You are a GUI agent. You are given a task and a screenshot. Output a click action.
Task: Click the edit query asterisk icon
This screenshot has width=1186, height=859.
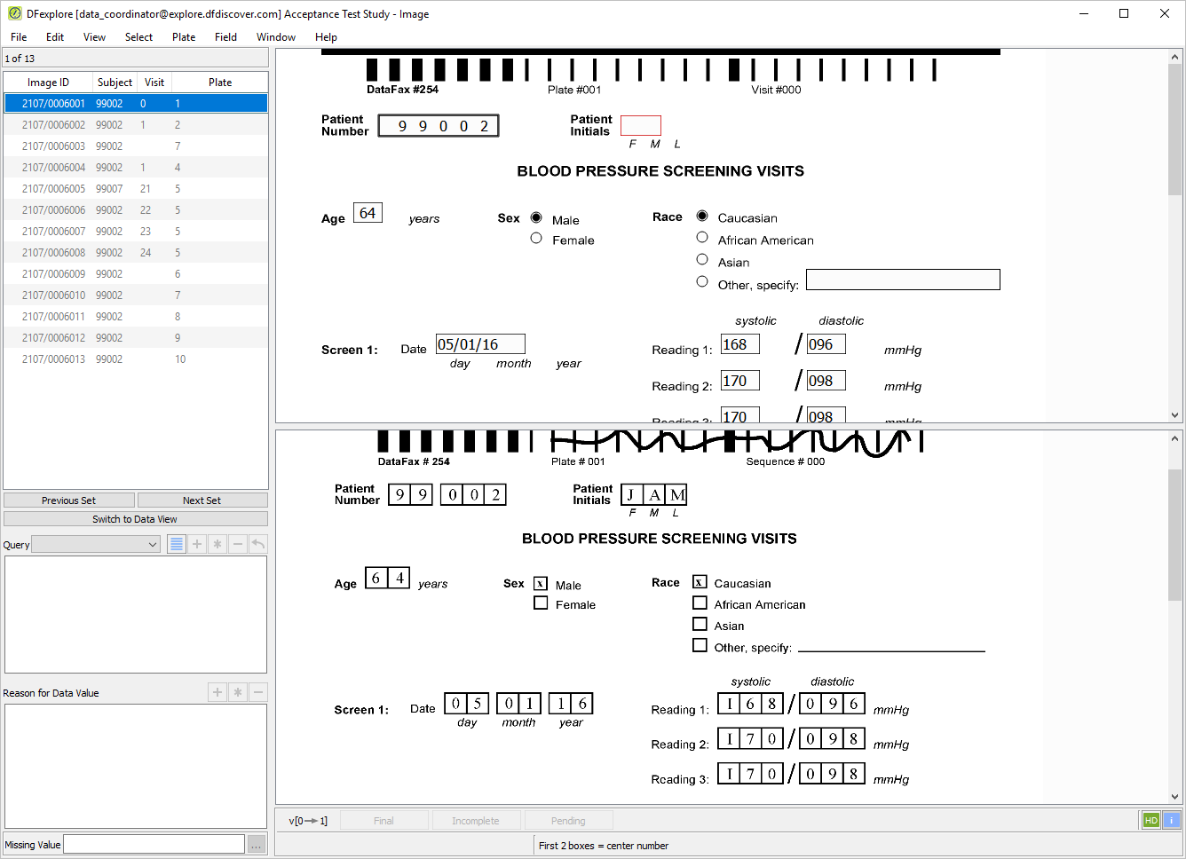217,544
